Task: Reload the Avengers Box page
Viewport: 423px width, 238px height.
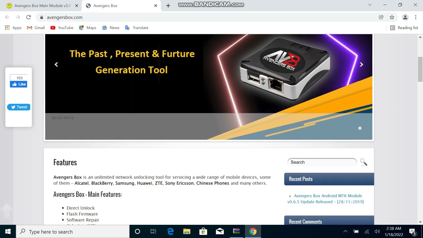Action: coord(28,17)
